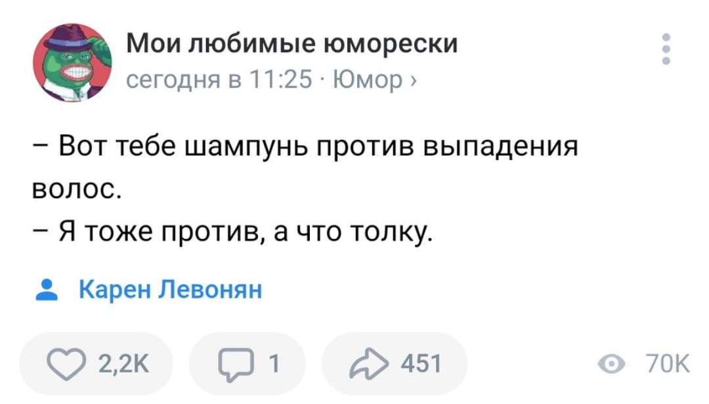Open the frog-in-hat community avatar
The image size is (709, 404).
tap(72, 63)
